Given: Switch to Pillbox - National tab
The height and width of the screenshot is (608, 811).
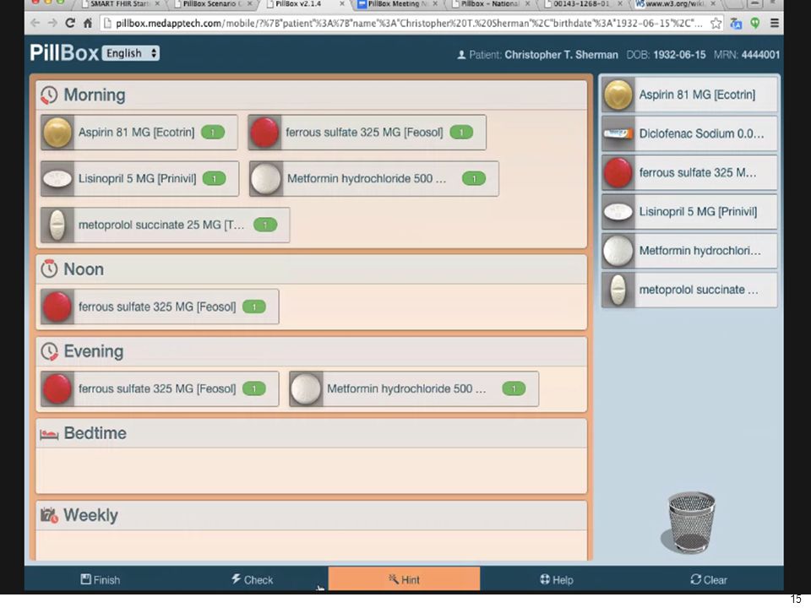Looking at the screenshot, I should [x=490, y=4].
